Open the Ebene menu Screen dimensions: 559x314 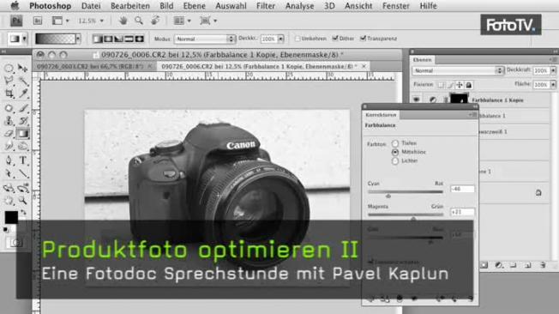(x=195, y=6)
